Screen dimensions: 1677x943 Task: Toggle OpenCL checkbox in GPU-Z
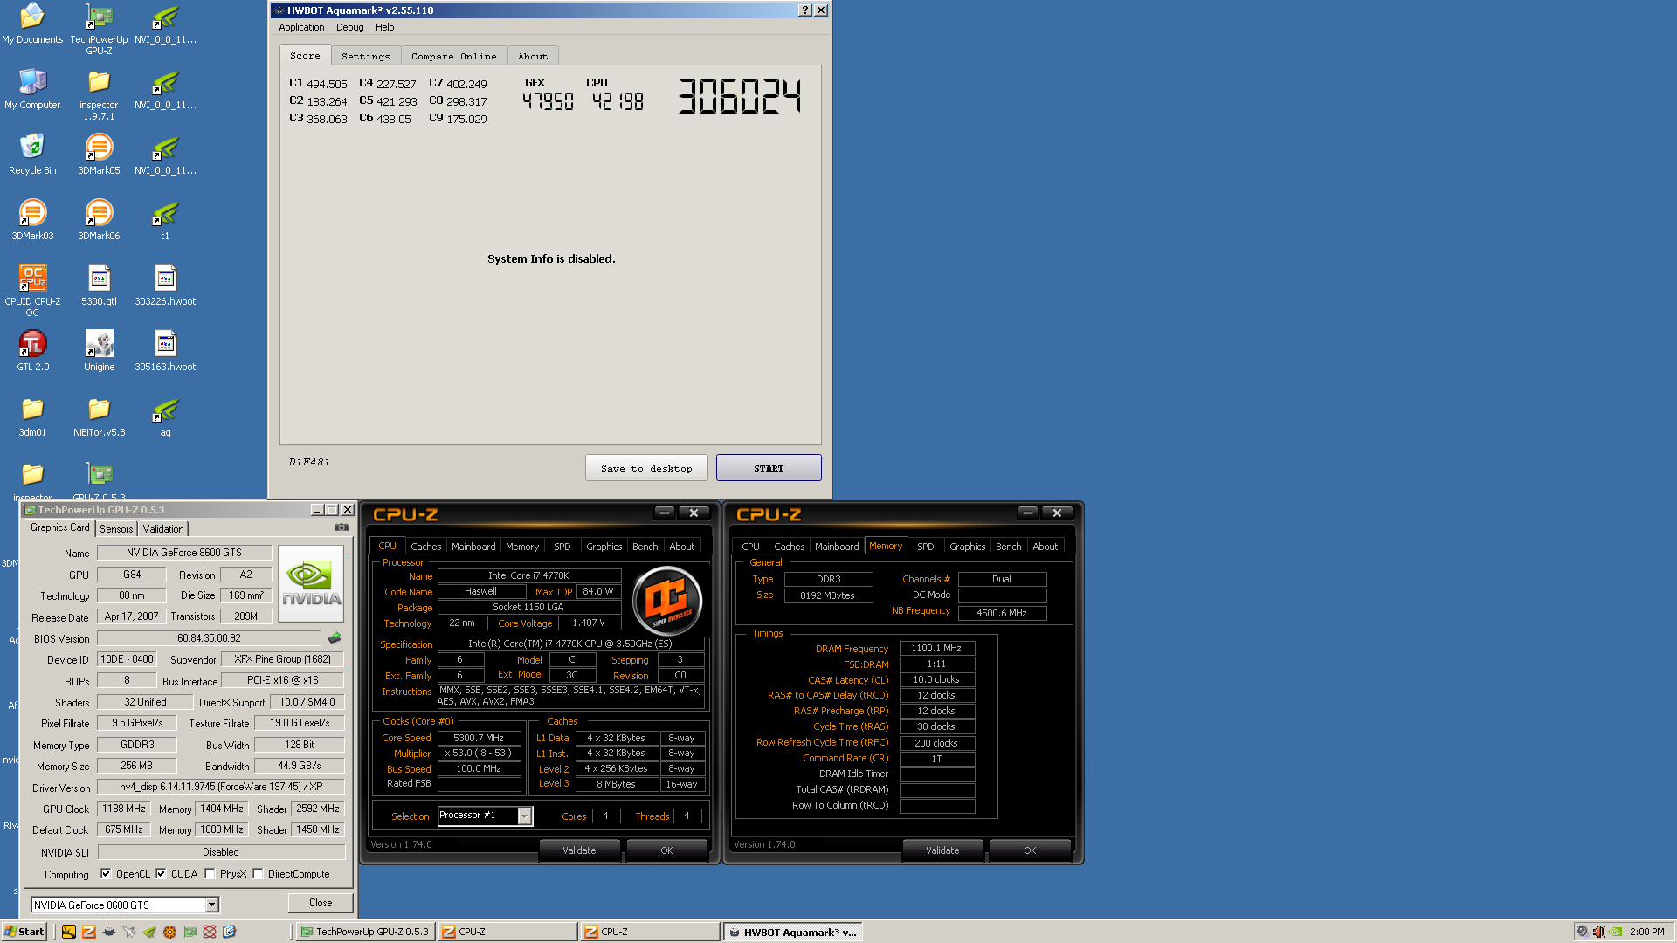tap(106, 873)
